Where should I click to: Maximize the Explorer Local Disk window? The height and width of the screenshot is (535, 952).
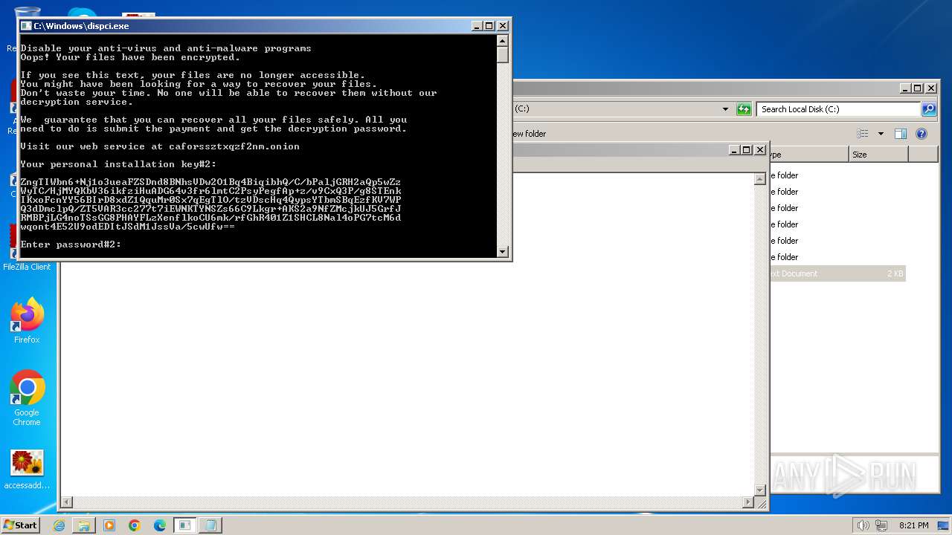pyautogui.click(x=917, y=88)
